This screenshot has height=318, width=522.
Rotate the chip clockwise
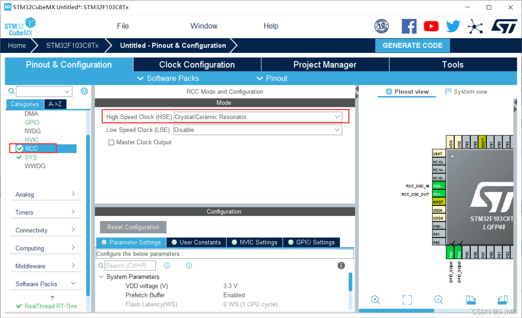pos(471,300)
